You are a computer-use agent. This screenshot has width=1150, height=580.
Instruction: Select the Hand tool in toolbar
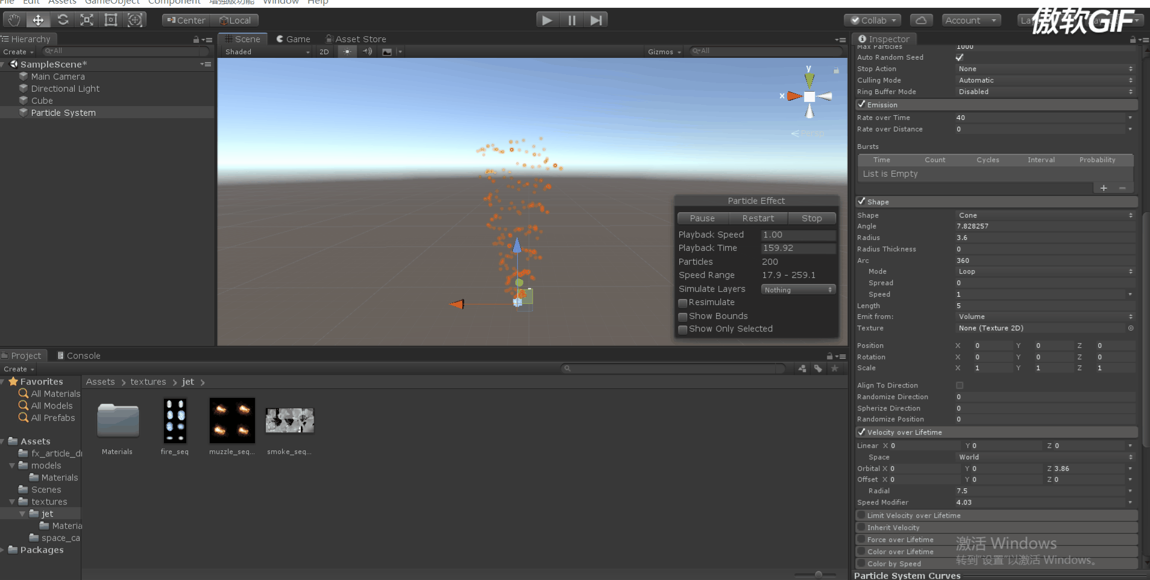pos(14,20)
